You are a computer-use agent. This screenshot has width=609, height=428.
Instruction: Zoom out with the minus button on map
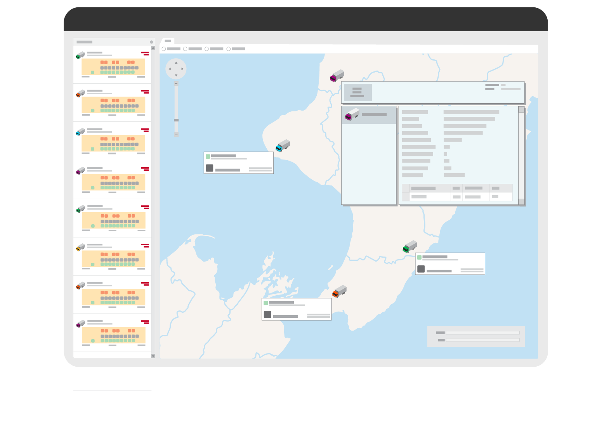point(176,135)
